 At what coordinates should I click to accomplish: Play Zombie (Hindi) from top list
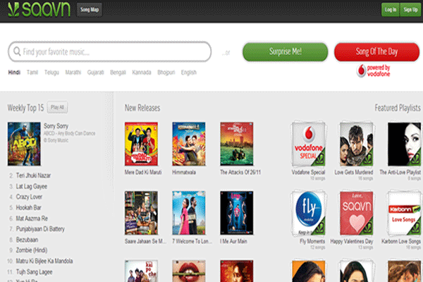32,250
